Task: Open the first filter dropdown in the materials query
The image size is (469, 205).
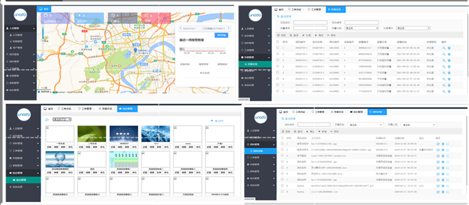Action: point(365,125)
